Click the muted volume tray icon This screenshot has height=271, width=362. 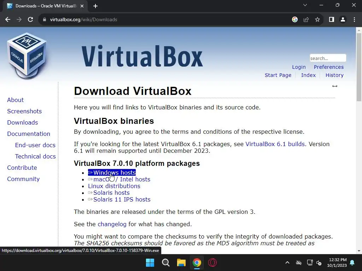click(x=319, y=263)
